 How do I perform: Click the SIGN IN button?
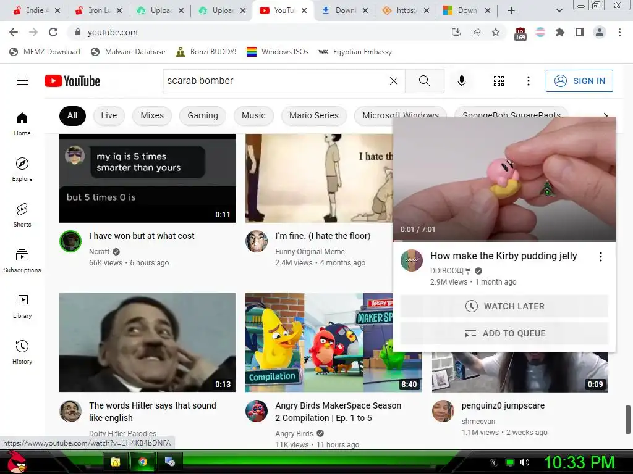579,81
